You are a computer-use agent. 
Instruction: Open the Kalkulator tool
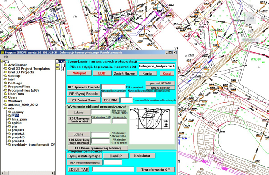pyautogui.click(x=142, y=156)
